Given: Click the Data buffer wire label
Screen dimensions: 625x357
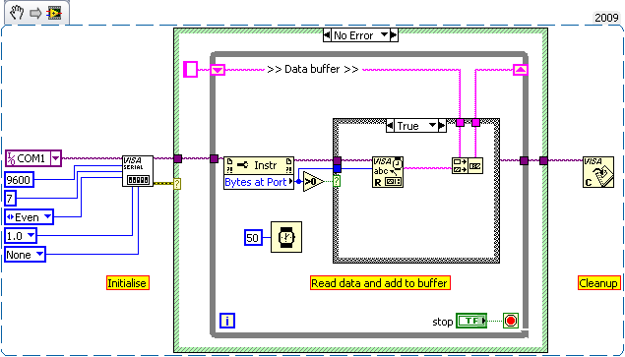Looking at the screenshot, I should pyautogui.click(x=313, y=69).
